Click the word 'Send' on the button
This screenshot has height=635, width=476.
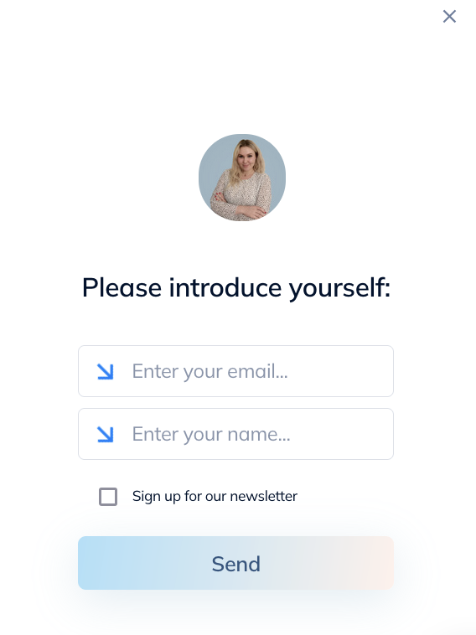[x=235, y=564]
